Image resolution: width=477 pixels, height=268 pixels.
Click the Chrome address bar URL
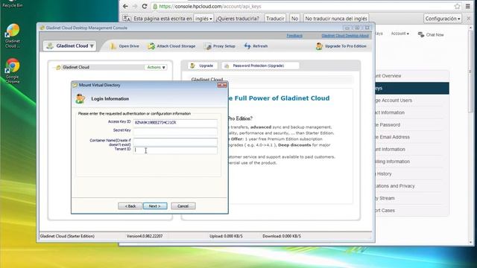tap(210, 7)
